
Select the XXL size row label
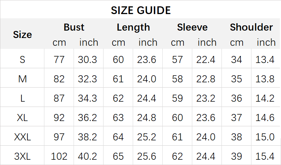[x=22, y=137]
